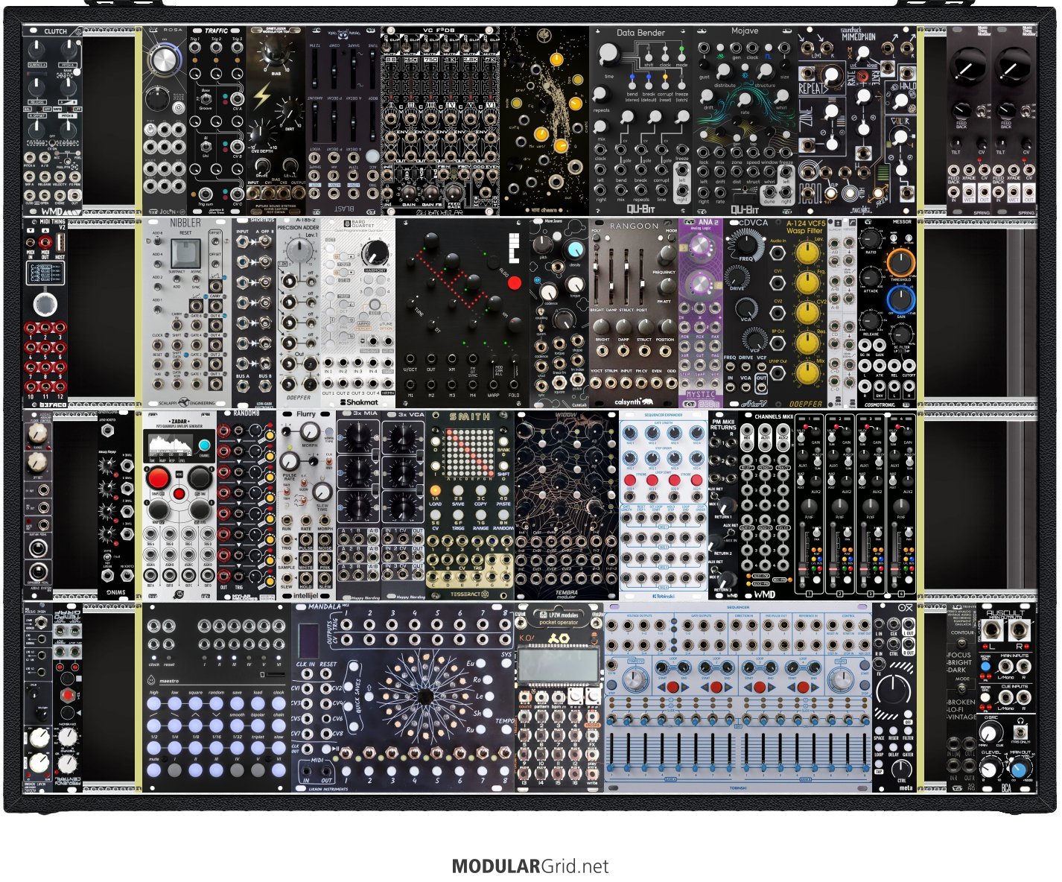Click the SYS button on Mandala
This screenshot has width=1062, height=882.
pyautogui.click(x=506, y=664)
